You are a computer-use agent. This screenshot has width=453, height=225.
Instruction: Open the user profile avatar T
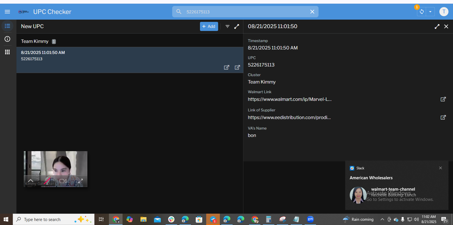(444, 12)
